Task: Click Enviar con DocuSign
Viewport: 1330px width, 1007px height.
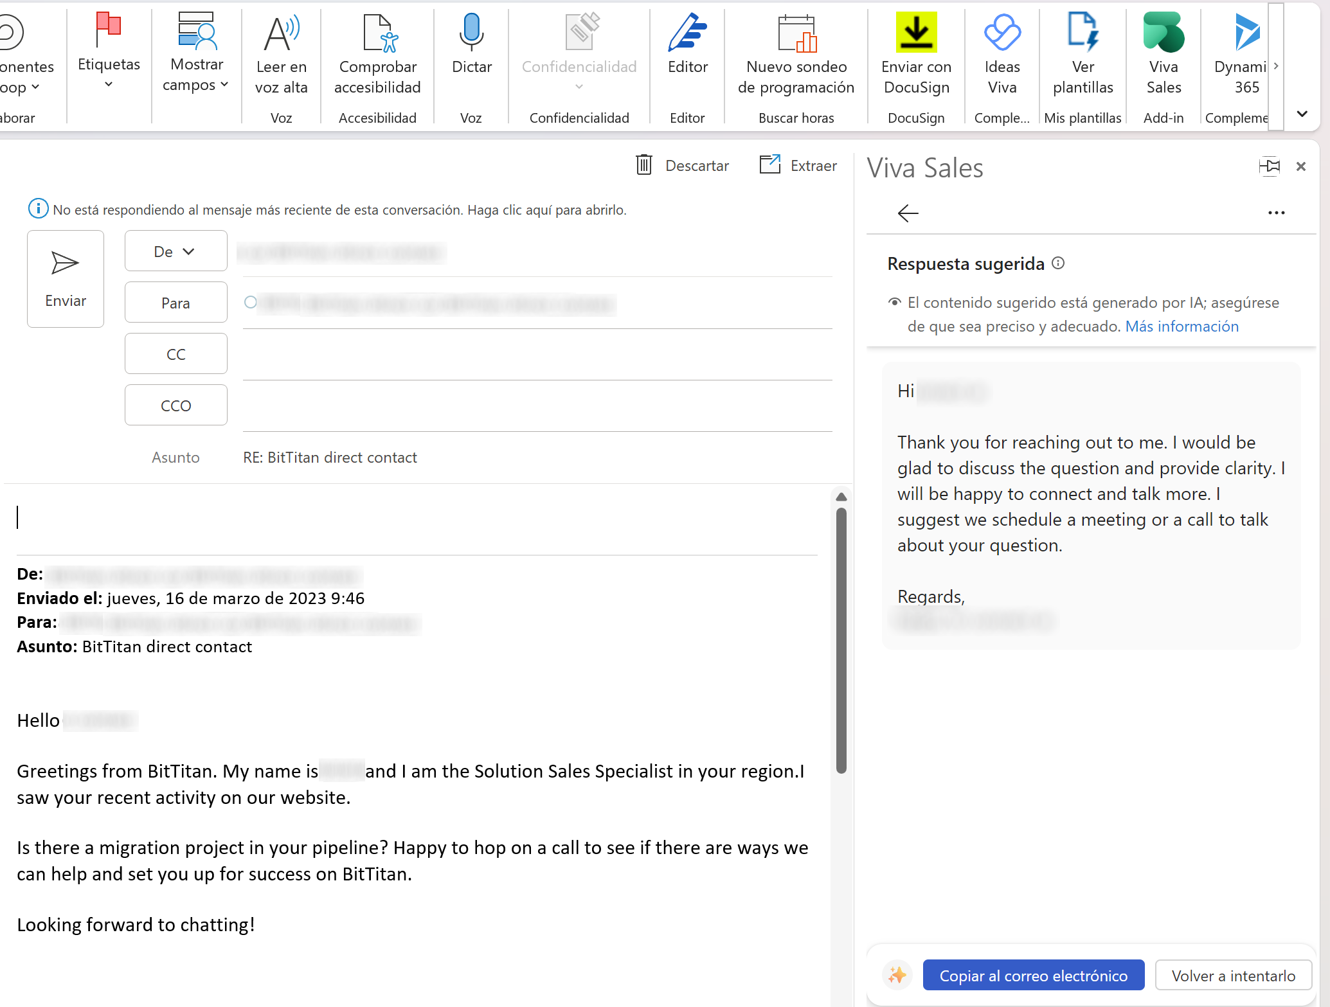Action: (x=916, y=55)
